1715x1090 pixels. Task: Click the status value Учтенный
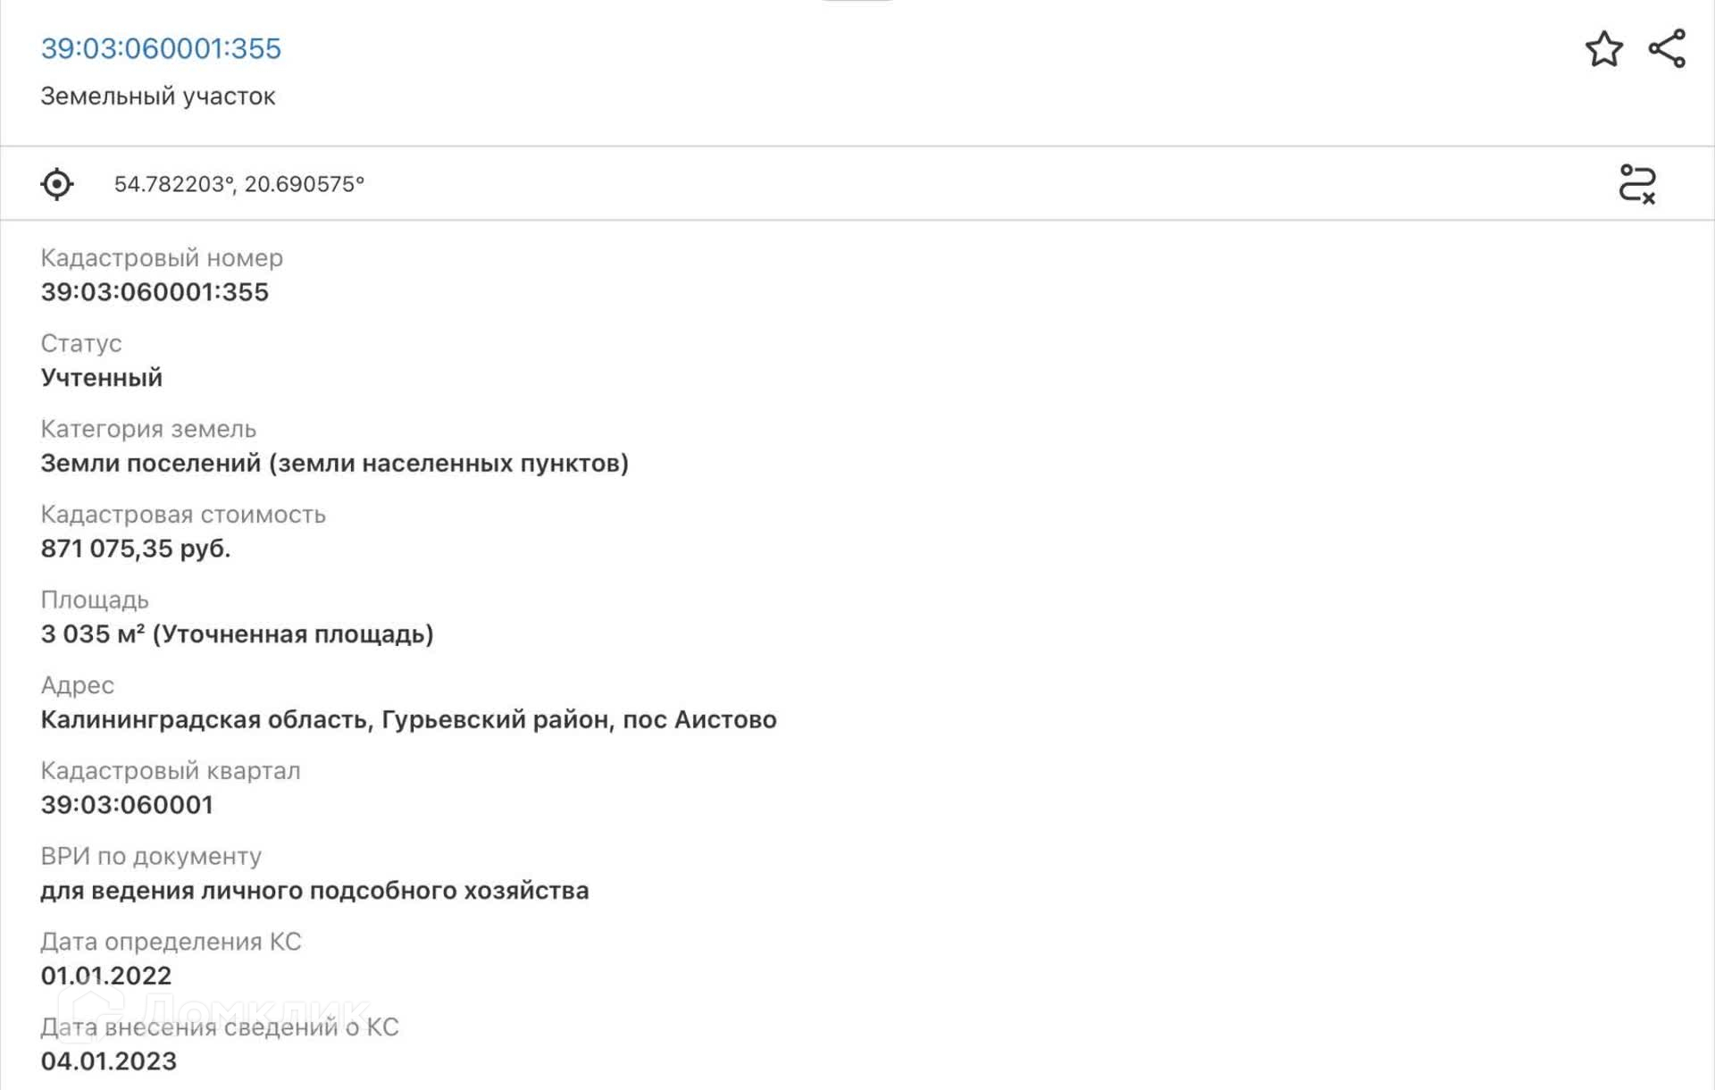102,378
